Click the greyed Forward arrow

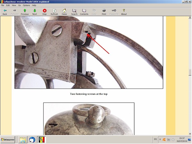coord(15,12)
